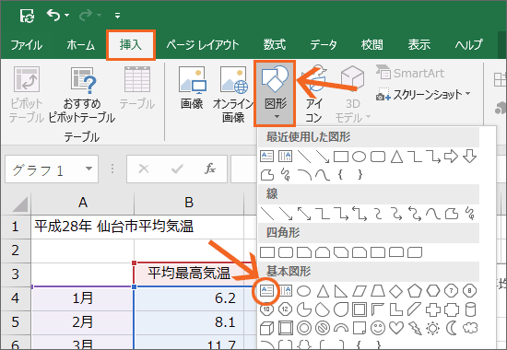
Task: Choose Text Box shape under 基本図形
Action: [x=266, y=291]
